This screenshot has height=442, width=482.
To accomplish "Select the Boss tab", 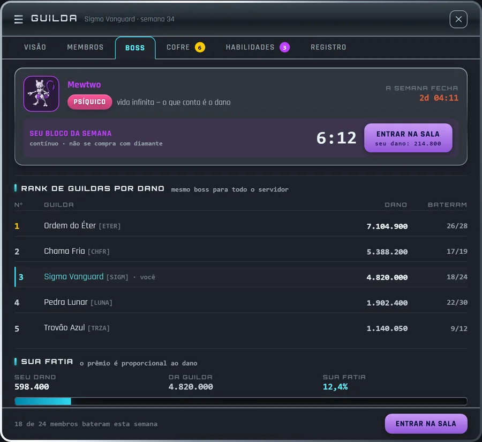I will click(x=135, y=48).
